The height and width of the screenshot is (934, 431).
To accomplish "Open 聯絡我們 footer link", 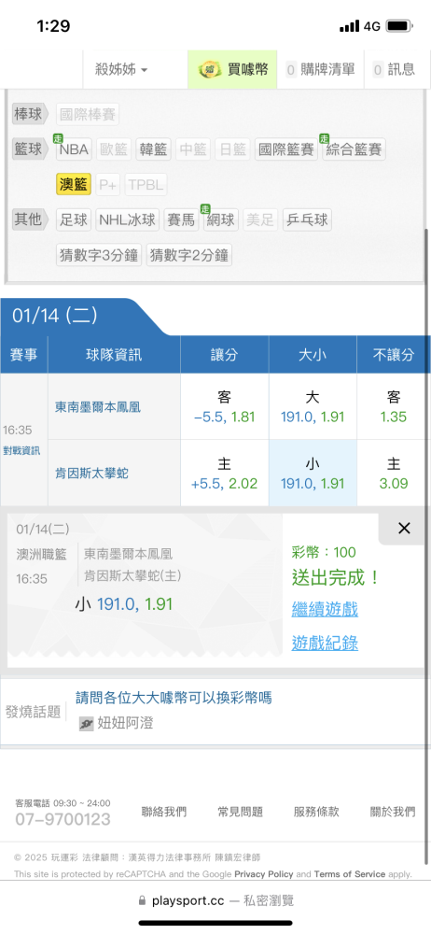I will click(163, 812).
